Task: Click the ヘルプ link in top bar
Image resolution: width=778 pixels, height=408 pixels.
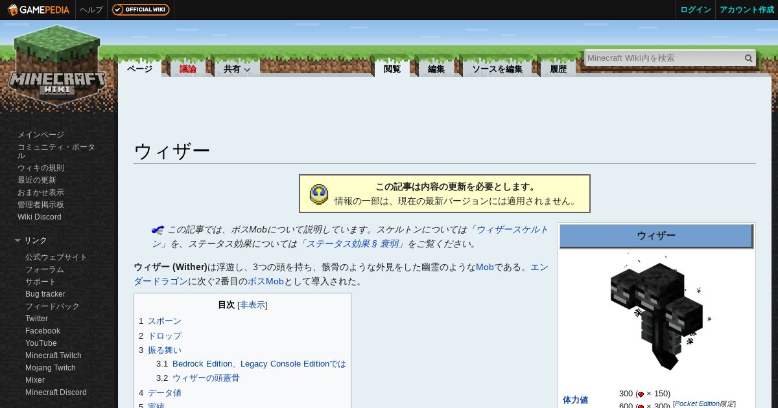Action: 91,10
